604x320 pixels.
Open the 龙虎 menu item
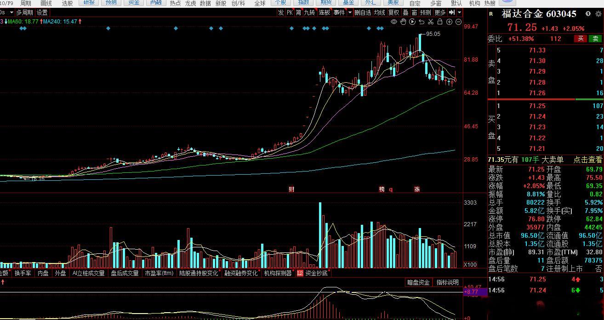tap(190, 3)
